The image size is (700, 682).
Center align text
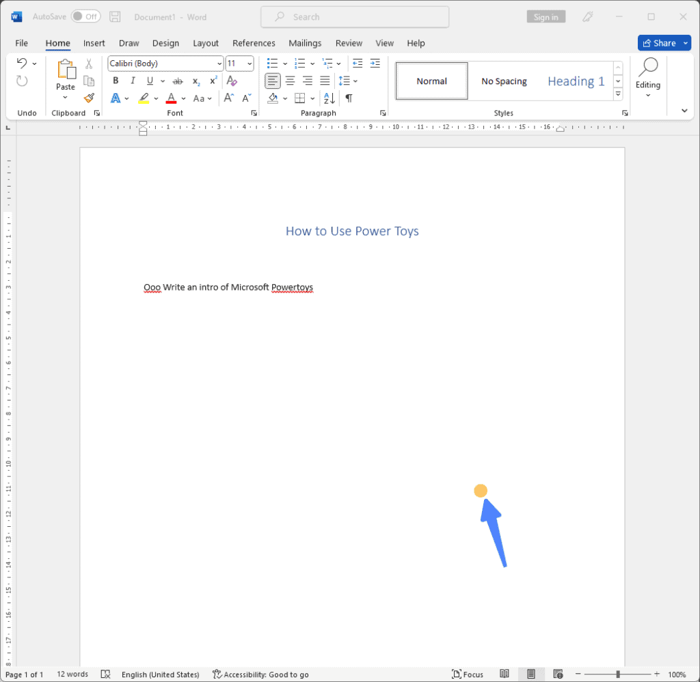coord(290,81)
